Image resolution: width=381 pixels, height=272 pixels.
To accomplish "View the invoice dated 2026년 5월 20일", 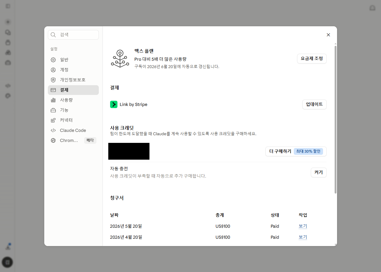I will point(303,227).
